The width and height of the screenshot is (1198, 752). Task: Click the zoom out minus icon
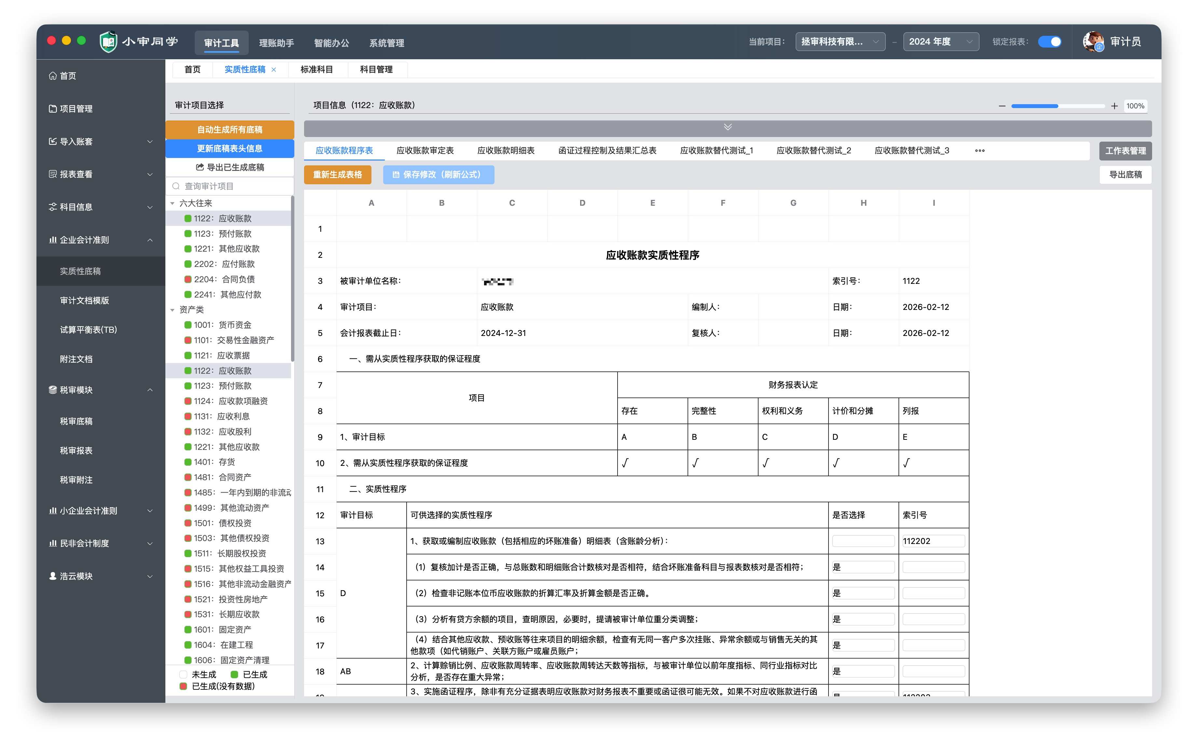pyautogui.click(x=1002, y=106)
